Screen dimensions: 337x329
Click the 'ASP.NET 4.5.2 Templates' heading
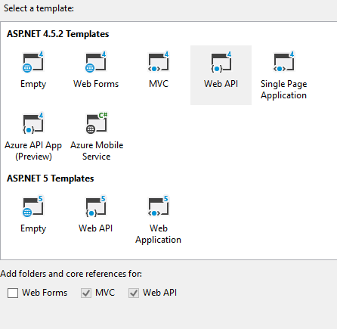[58, 34]
